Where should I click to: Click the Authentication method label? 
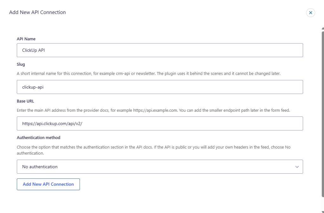38,138
